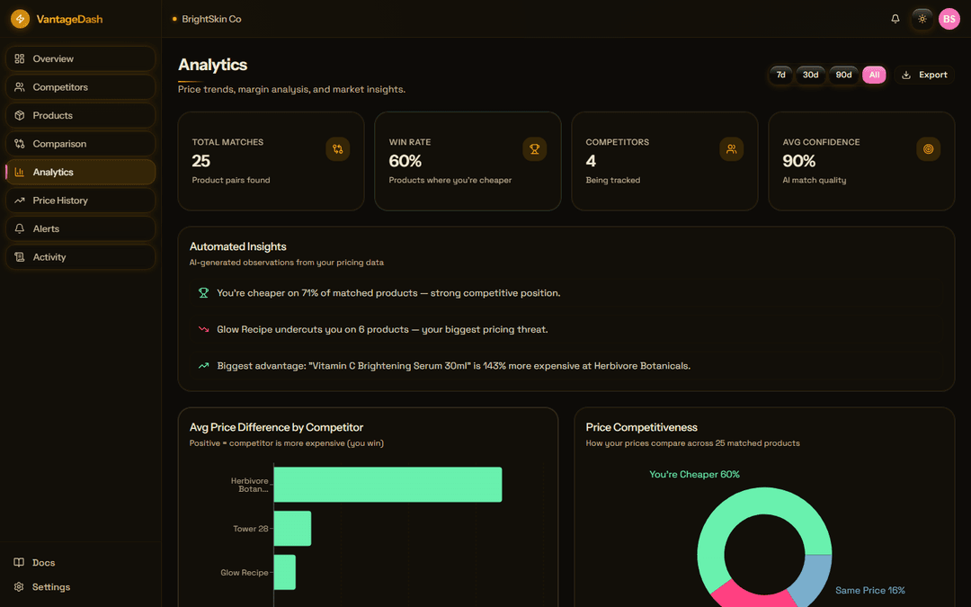Open the BS profile avatar menu
Screen dimensions: 971x607
[949, 18]
